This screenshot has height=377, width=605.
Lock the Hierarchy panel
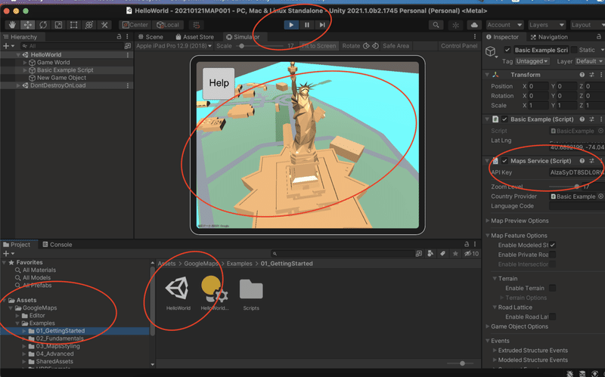coord(119,36)
